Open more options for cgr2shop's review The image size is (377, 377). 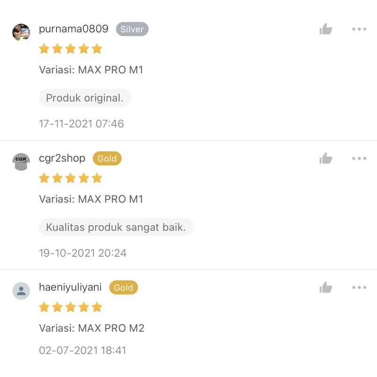tap(359, 158)
